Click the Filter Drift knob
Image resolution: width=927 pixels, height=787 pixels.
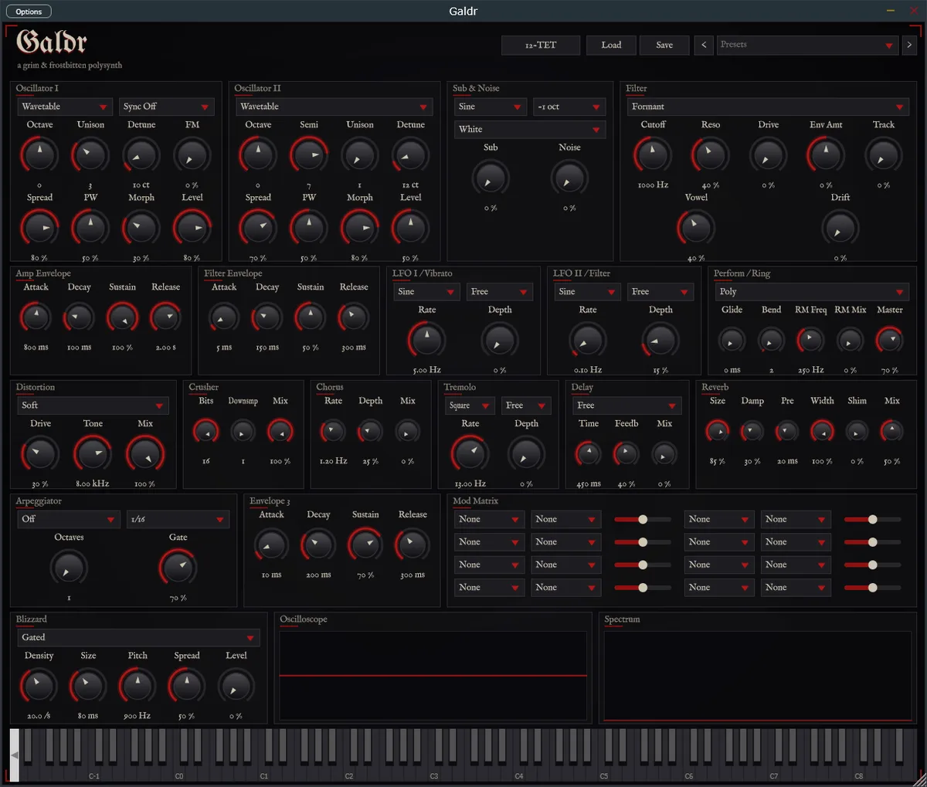tap(840, 229)
